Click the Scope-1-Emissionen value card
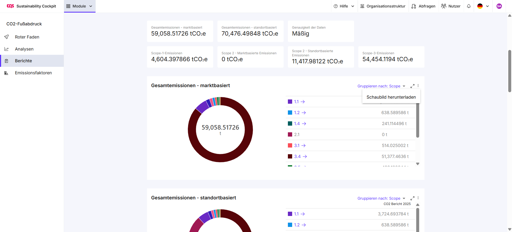This screenshot has height=232, width=512. click(x=180, y=57)
